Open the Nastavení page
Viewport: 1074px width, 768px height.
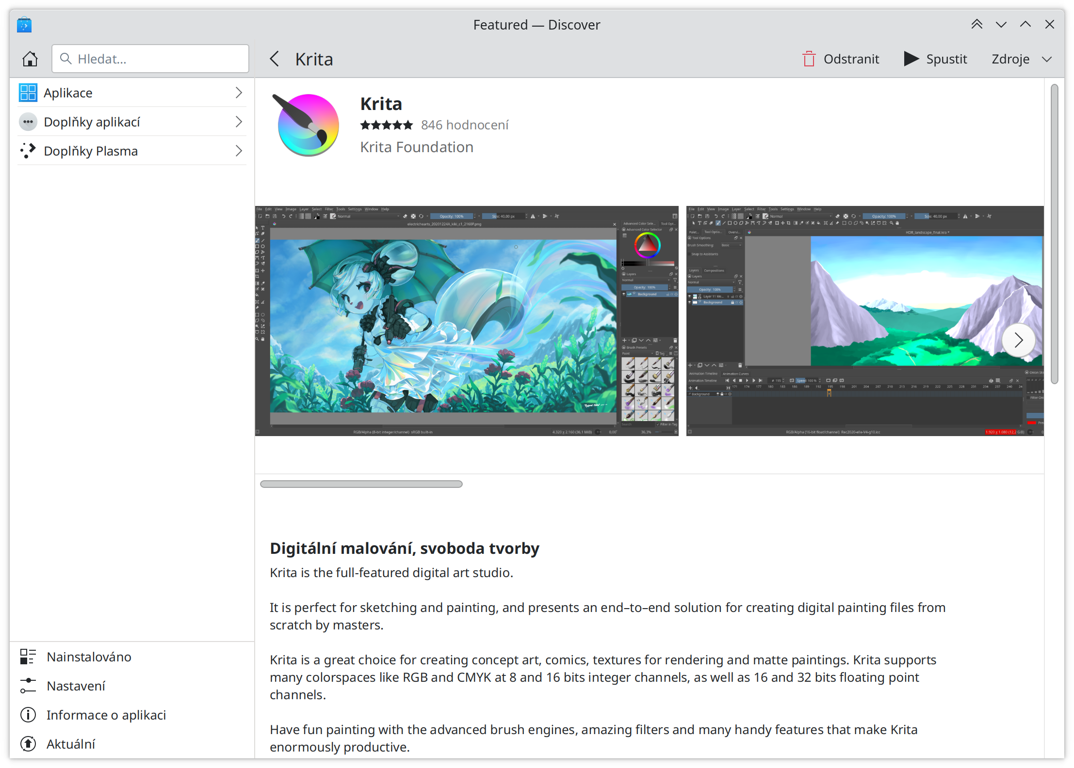coord(131,686)
